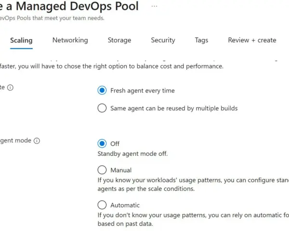Click the 'If you know your workloads' description
This screenshot has height=231, width=289.
click(193, 184)
